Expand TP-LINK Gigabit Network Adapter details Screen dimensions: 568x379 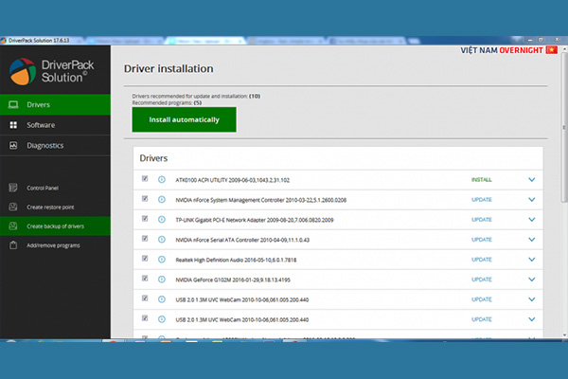[531, 220]
